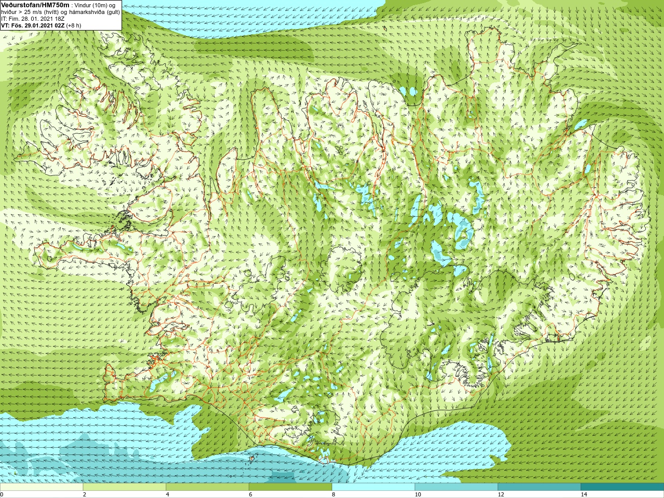Click the medium green 4–6 m/s legend segment
The width and height of the screenshot is (664, 498).
coord(208,487)
